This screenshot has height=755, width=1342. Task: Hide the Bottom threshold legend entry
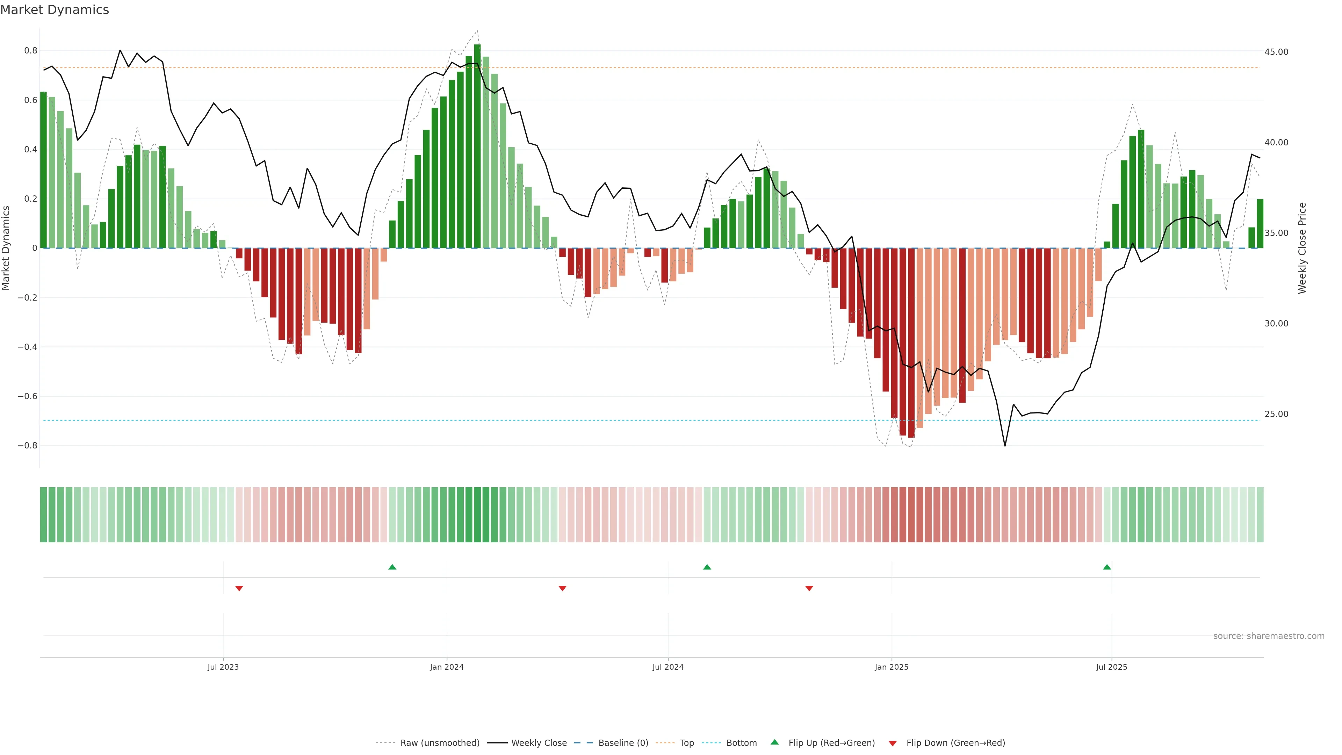coord(741,743)
